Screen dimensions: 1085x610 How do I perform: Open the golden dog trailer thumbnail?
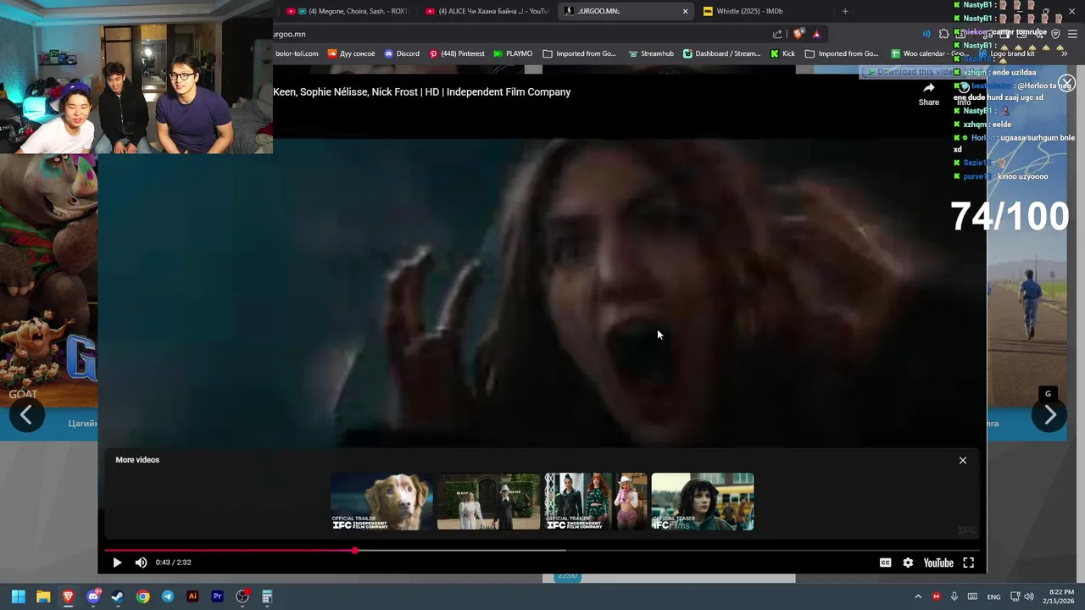[381, 502]
